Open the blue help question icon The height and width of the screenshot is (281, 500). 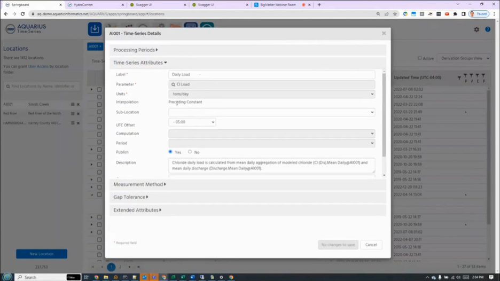point(488,29)
